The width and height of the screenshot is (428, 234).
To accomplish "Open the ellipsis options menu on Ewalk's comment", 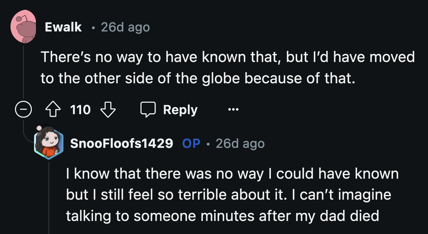I will click(233, 109).
